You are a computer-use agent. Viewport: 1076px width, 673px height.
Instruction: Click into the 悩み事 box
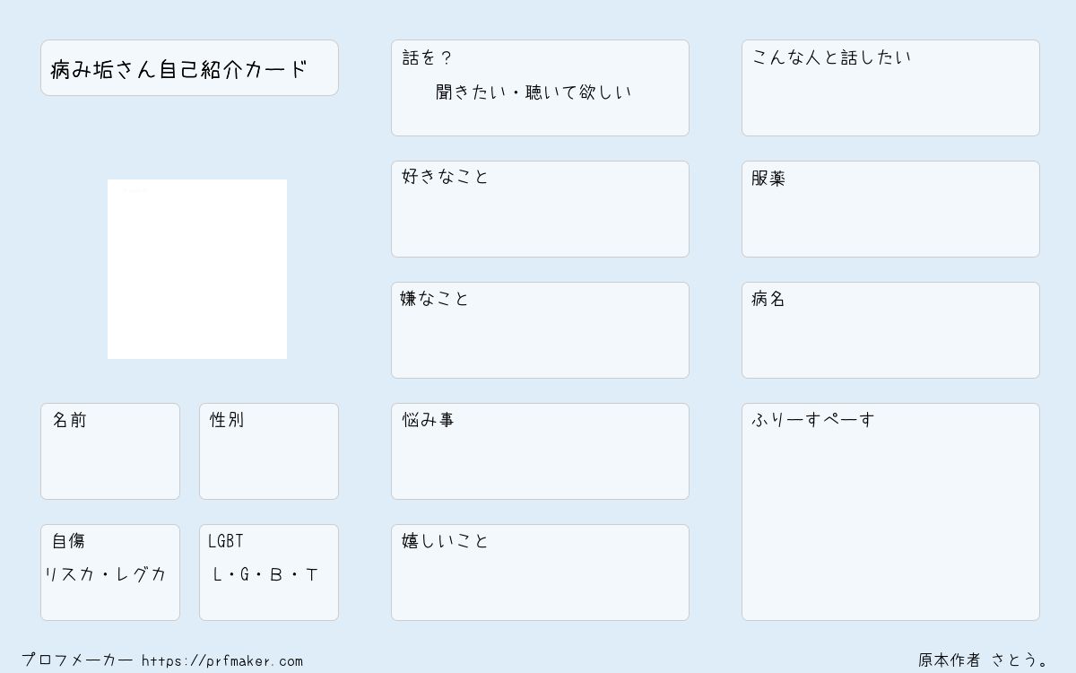540,451
